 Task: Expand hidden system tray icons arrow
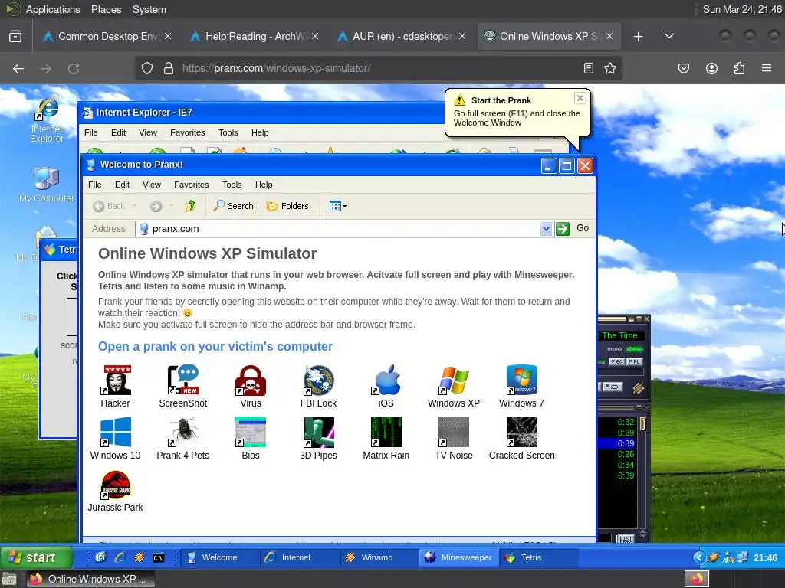pos(699,557)
